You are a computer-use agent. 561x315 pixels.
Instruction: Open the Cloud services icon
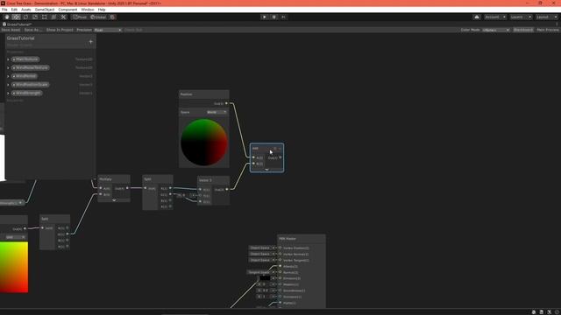pyautogui.click(x=477, y=17)
